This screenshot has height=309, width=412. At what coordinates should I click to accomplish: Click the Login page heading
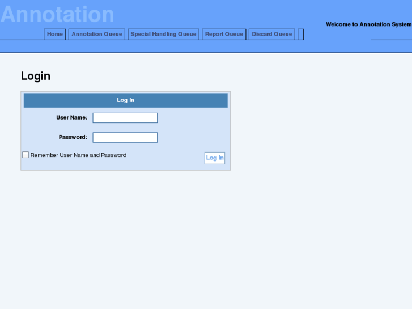click(x=36, y=76)
